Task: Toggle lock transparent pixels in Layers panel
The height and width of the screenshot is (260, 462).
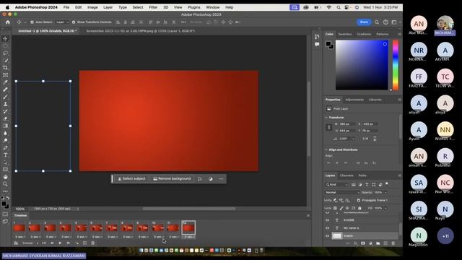Action: click(335, 208)
